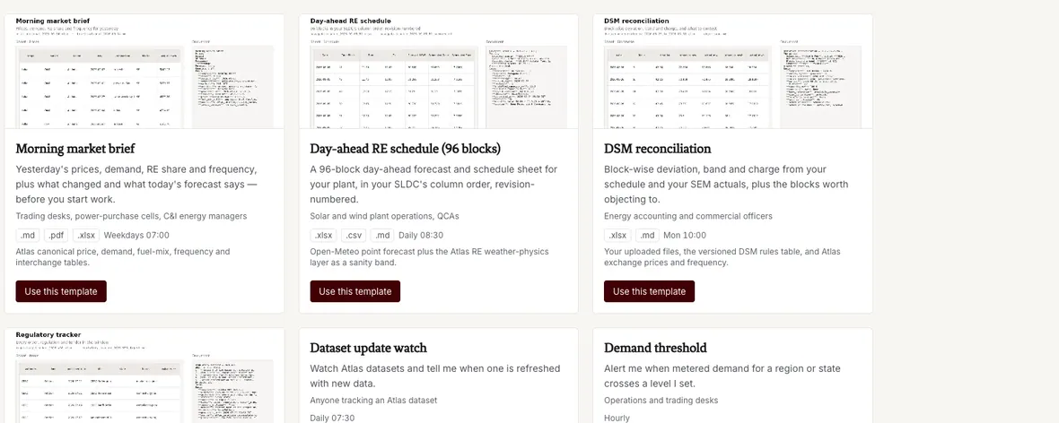Select the .xlsx tag on Morning market brief
This screenshot has height=423, width=1059.
pos(86,236)
